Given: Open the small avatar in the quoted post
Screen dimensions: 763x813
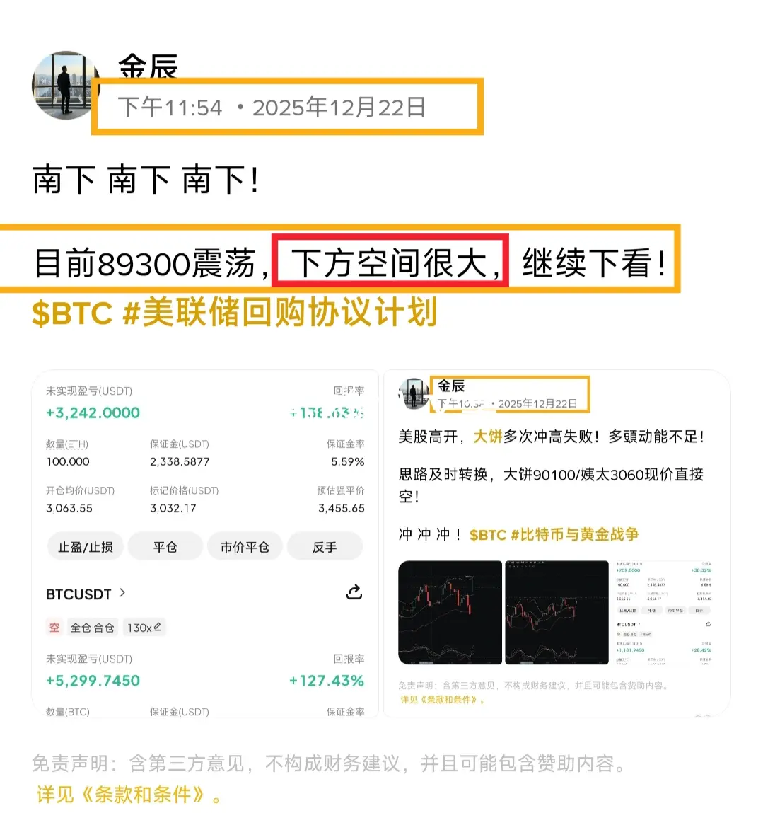Looking at the screenshot, I should pyautogui.click(x=414, y=393).
